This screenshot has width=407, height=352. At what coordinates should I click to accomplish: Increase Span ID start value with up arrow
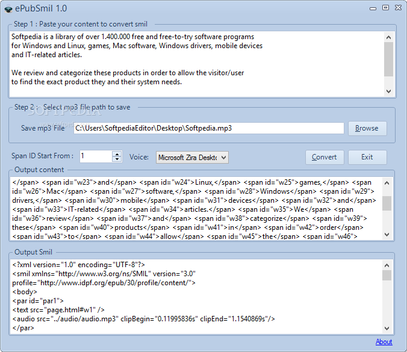pos(117,153)
